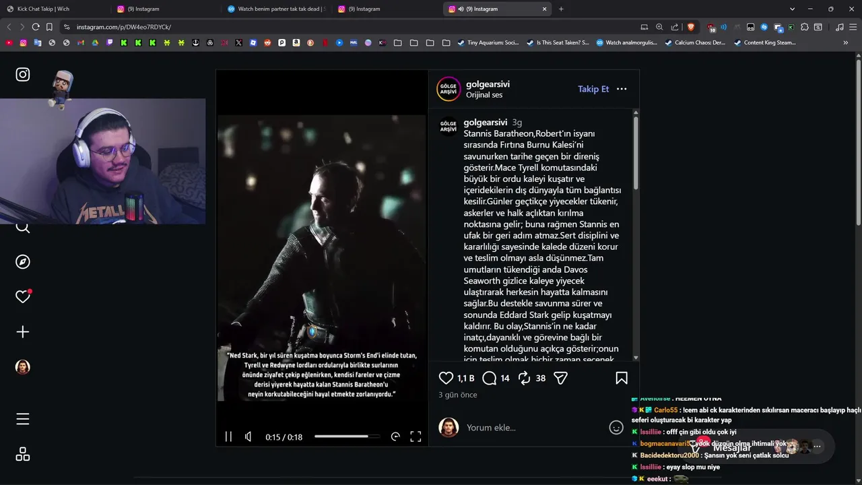Open the media control music note icon

(840, 27)
